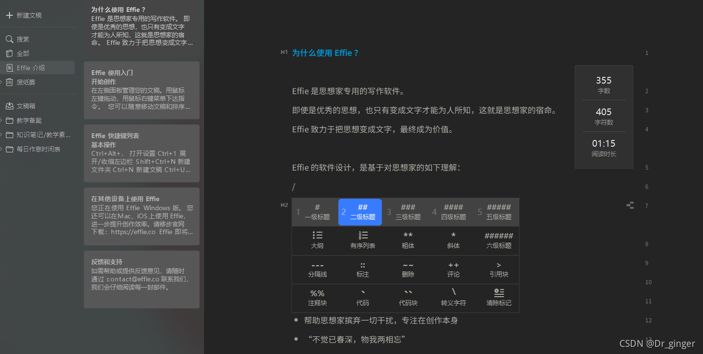The image size is (703, 354).
Task: Expand the 知识笔记 folder arrow
Action: tap(2, 135)
